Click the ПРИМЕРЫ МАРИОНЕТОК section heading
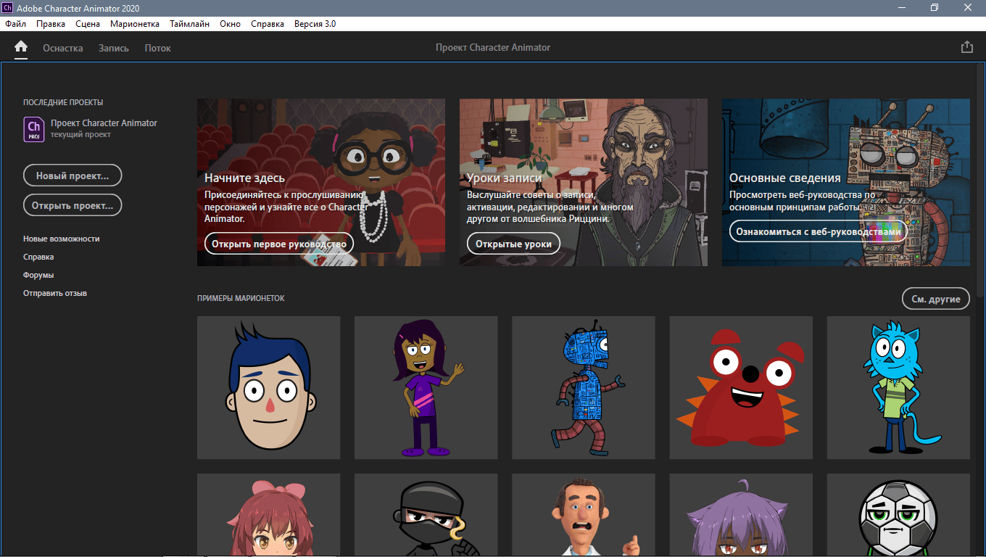Viewport: 986px width, 557px height. tap(241, 299)
